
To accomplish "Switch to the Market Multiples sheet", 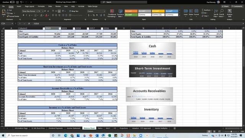I will 161,128.
